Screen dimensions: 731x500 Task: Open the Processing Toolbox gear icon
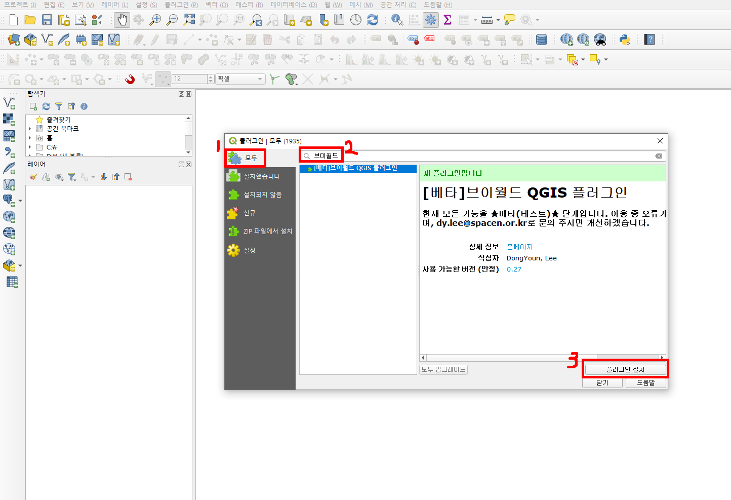(431, 20)
